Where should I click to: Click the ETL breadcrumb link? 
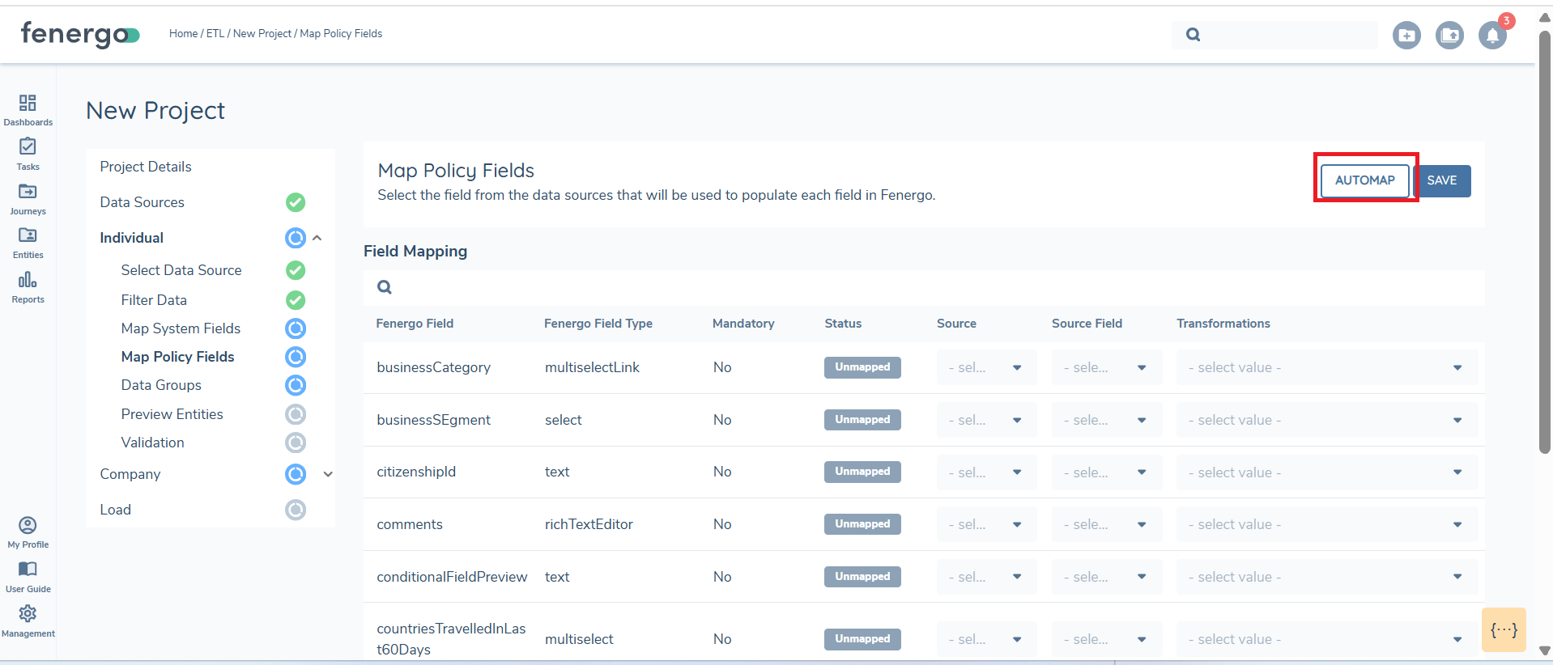pyautogui.click(x=215, y=34)
